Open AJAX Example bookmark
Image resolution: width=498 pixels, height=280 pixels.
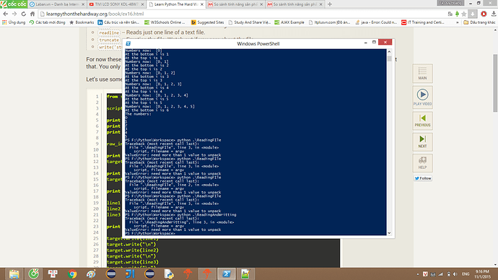pyautogui.click(x=289, y=22)
